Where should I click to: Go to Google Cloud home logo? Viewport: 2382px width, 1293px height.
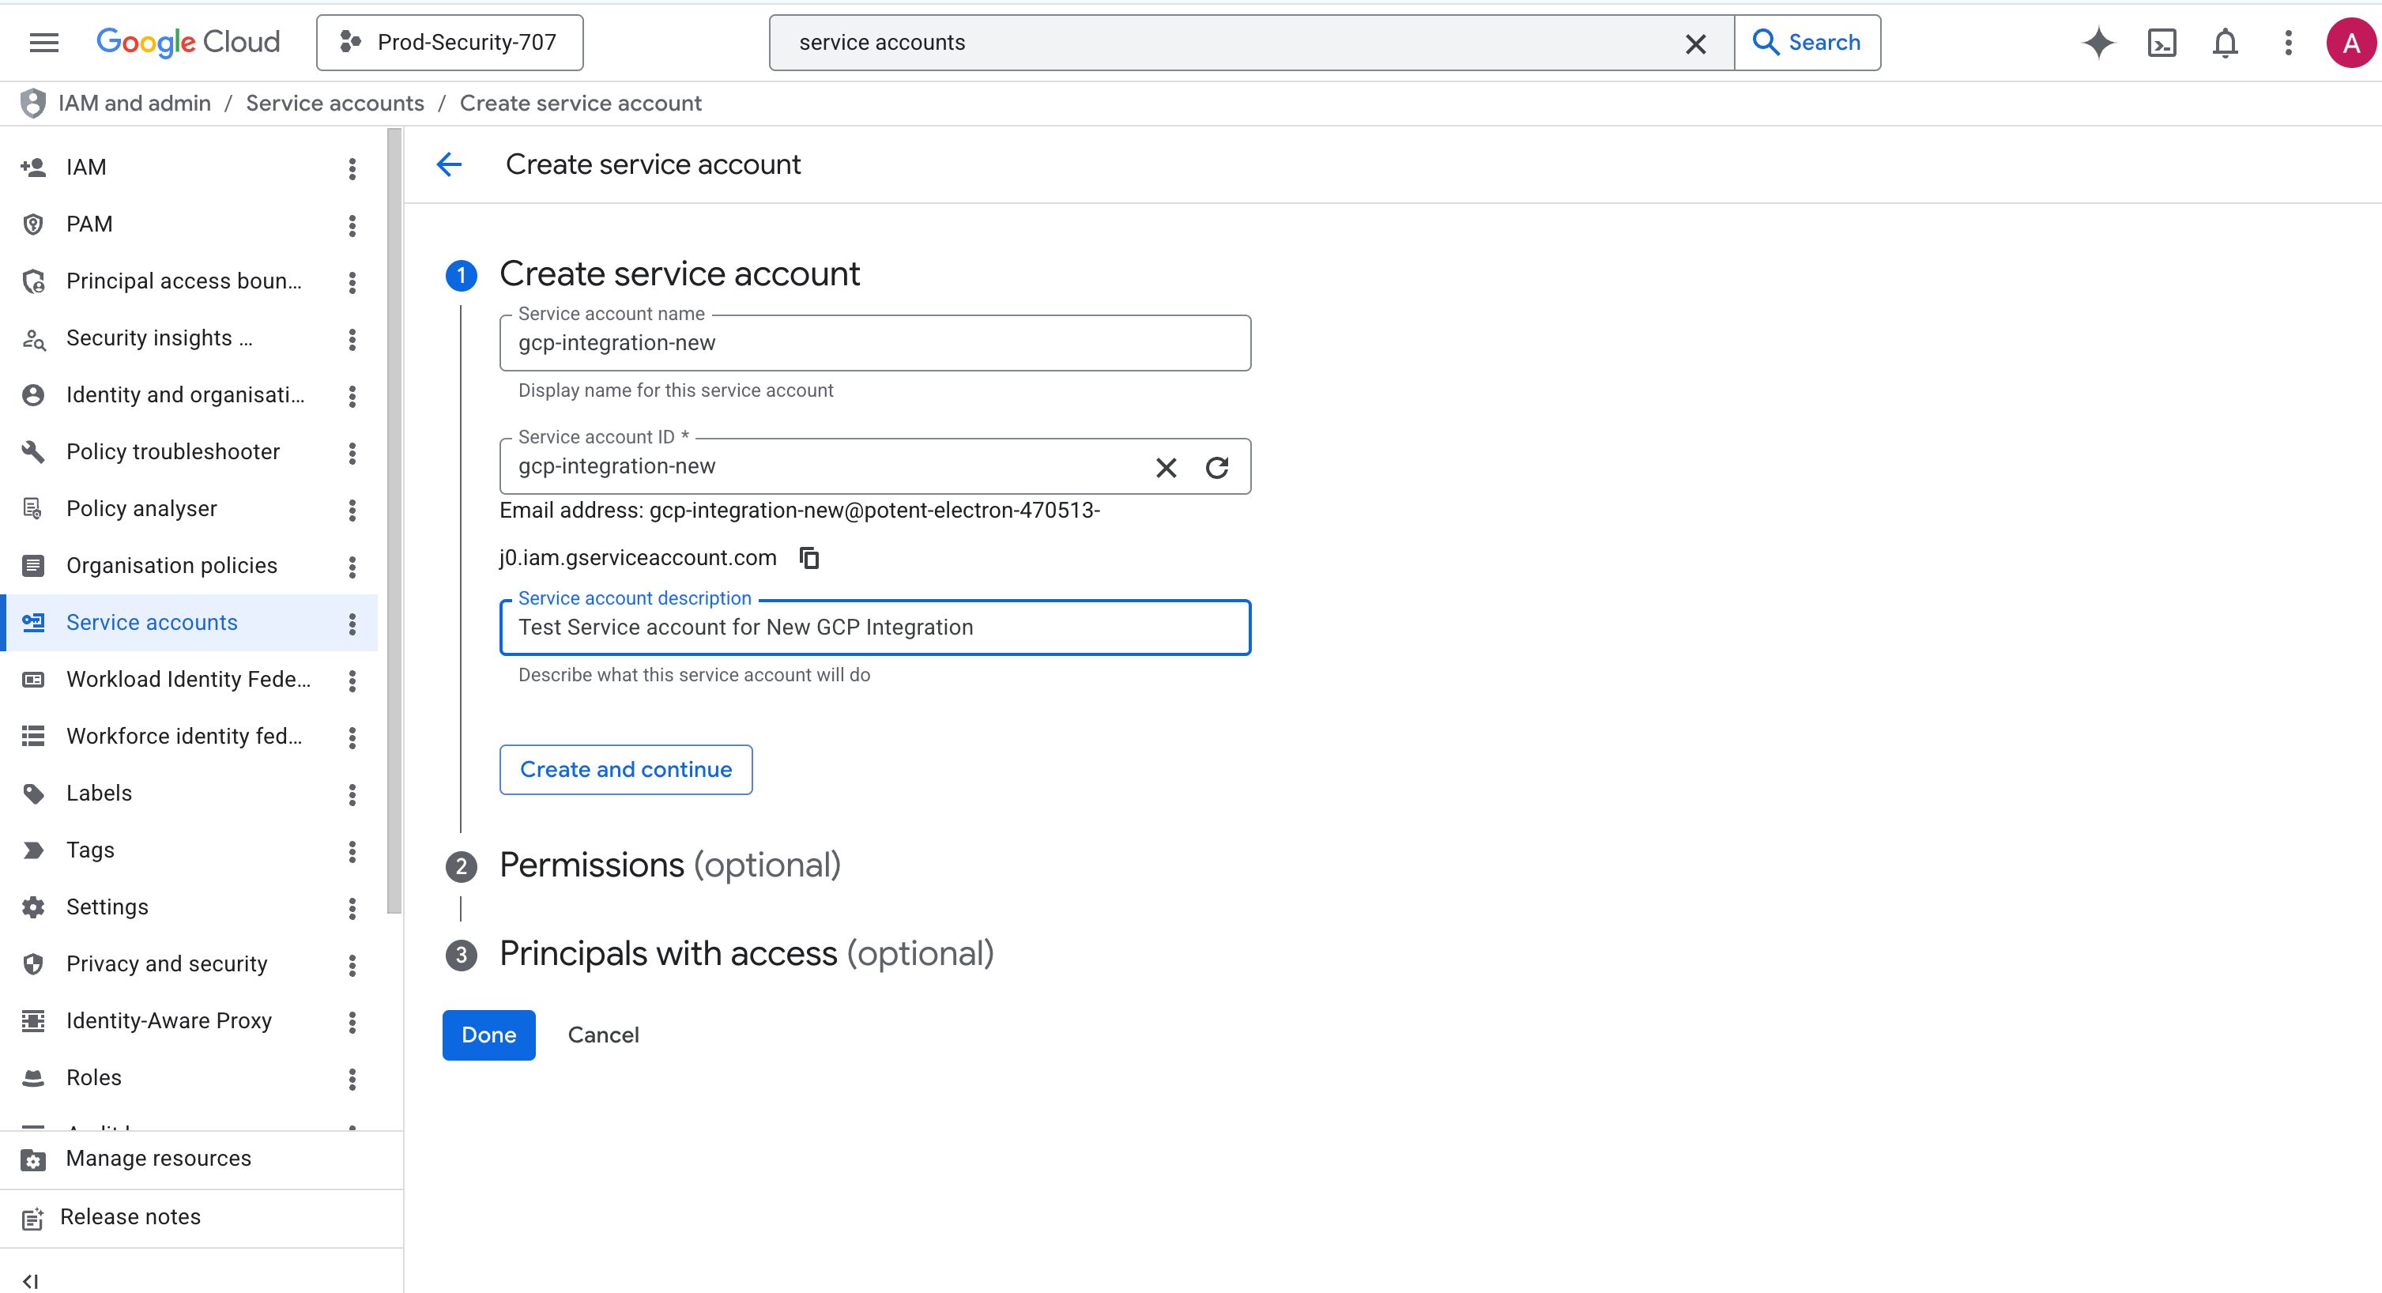pos(188,43)
